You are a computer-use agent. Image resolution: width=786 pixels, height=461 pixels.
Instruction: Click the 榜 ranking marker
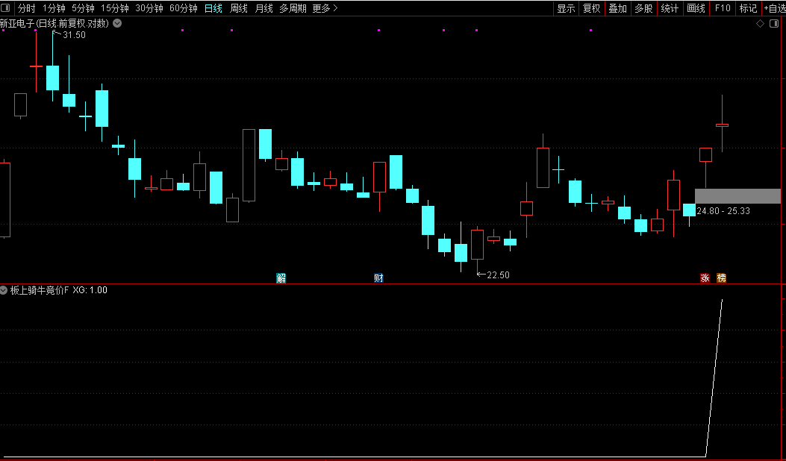pos(721,278)
